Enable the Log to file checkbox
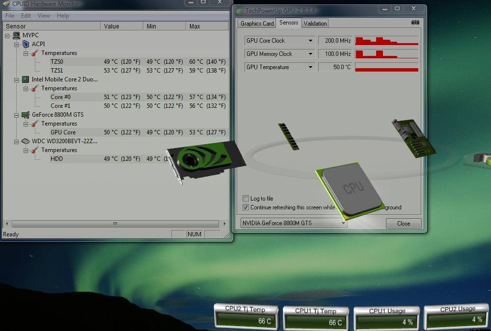The height and width of the screenshot is (331, 491). tap(246, 198)
